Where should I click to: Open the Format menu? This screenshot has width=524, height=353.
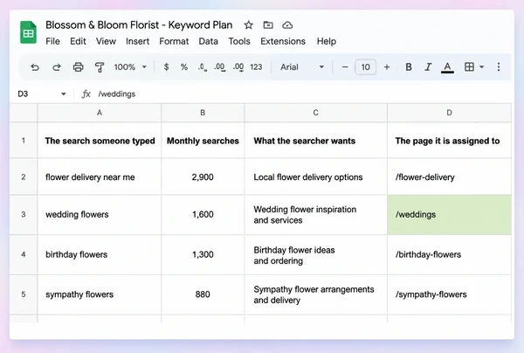point(174,41)
